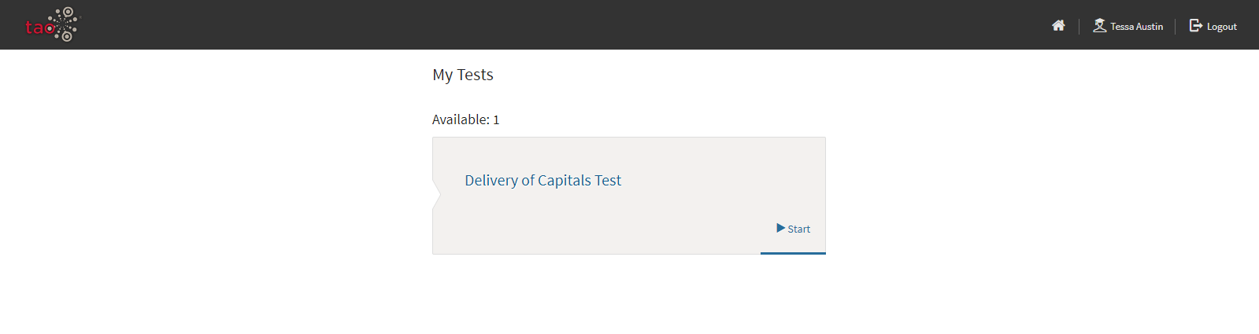1259x334 pixels.
Task: Click the number 1 in the Available count
Action: (496, 119)
